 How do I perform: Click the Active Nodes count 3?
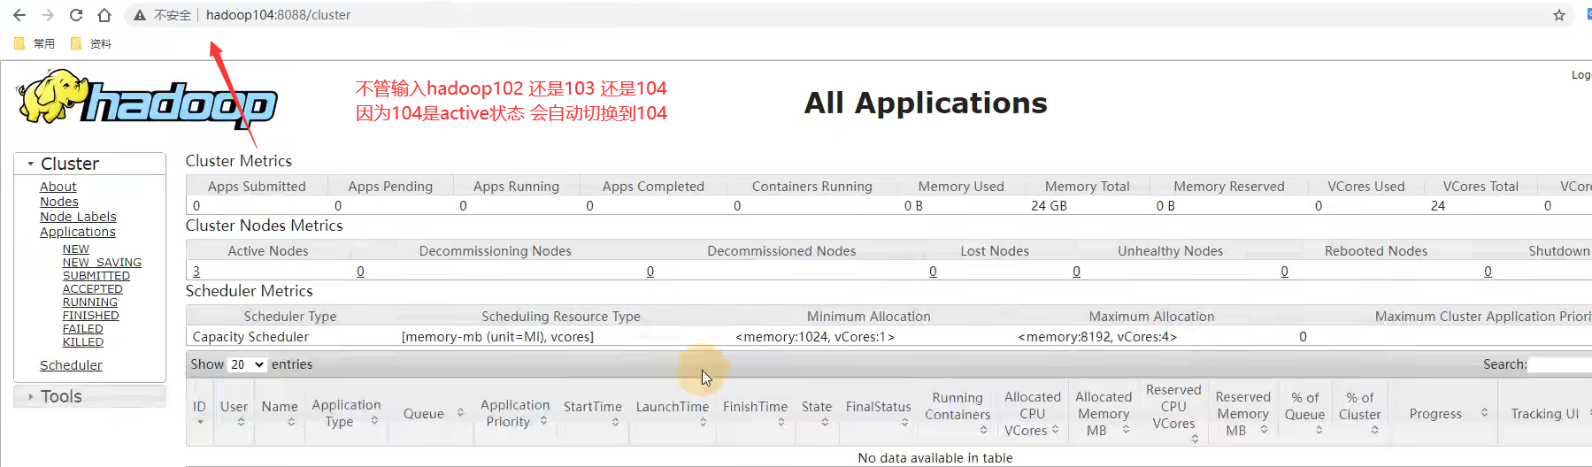[196, 272]
